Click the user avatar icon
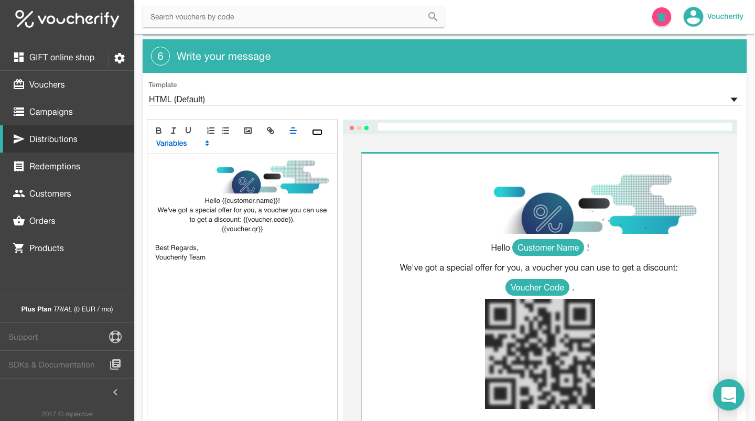Image resolution: width=755 pixels, height=421 pixels. [693, 17]
